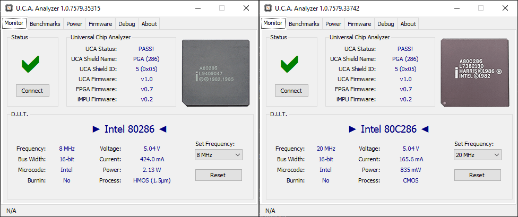Click green checkmark status icon in left window

[x=31, y=64]
